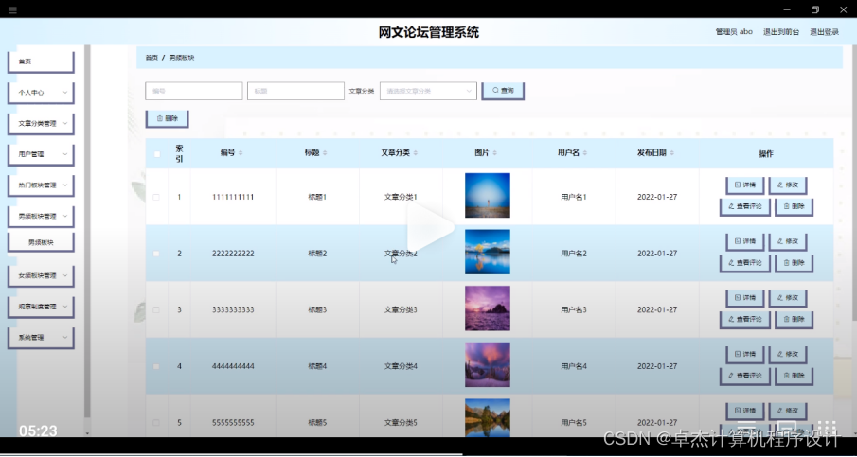This screenshot has height=457, width=857.
Task: Focus the 编号 search input field
Action: point(193,91)
